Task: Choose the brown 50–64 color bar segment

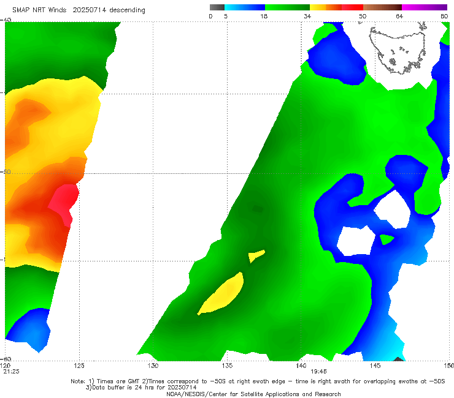Action: (382, 7)
